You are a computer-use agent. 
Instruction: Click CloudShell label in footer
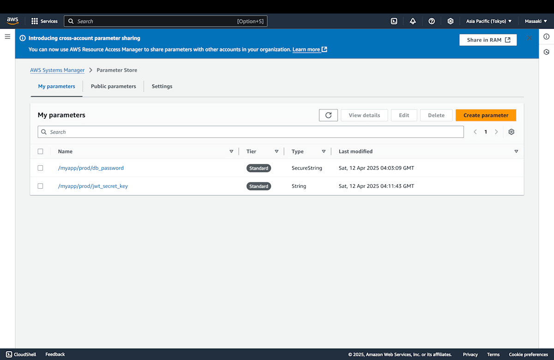click(x=25, y=354)
